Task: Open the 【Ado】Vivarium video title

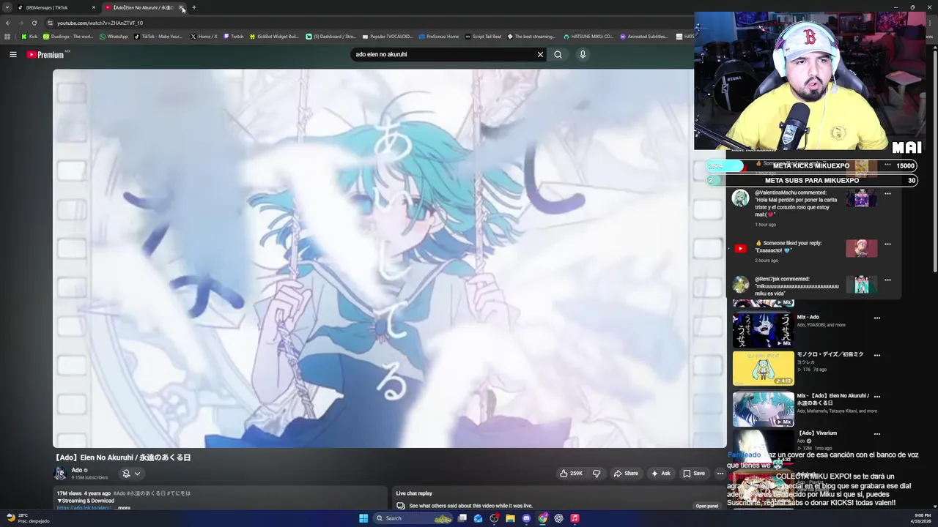Action: pos(817,433)
